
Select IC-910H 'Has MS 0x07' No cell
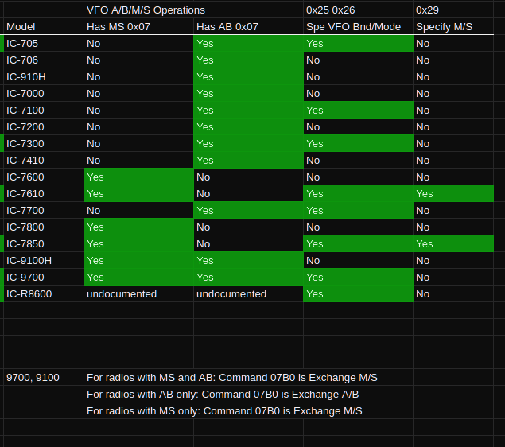tap(138, 77)
